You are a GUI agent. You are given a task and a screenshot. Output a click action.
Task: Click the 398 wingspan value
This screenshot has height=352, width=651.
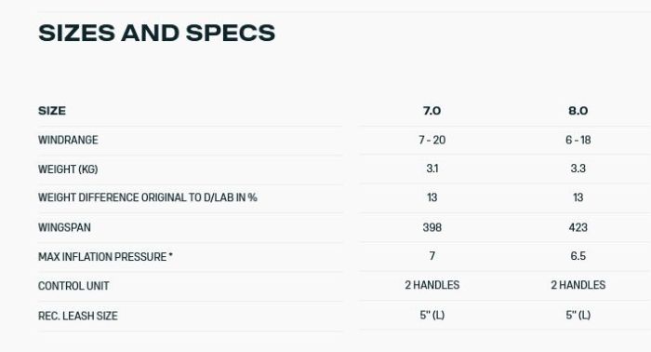point(432,227)
